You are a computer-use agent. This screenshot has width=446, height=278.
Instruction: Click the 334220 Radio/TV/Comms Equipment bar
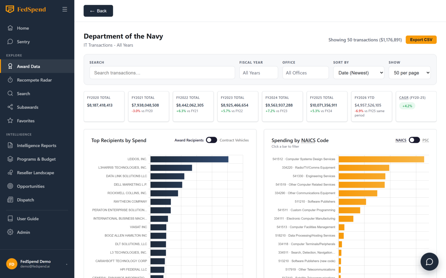coord(364,168)
